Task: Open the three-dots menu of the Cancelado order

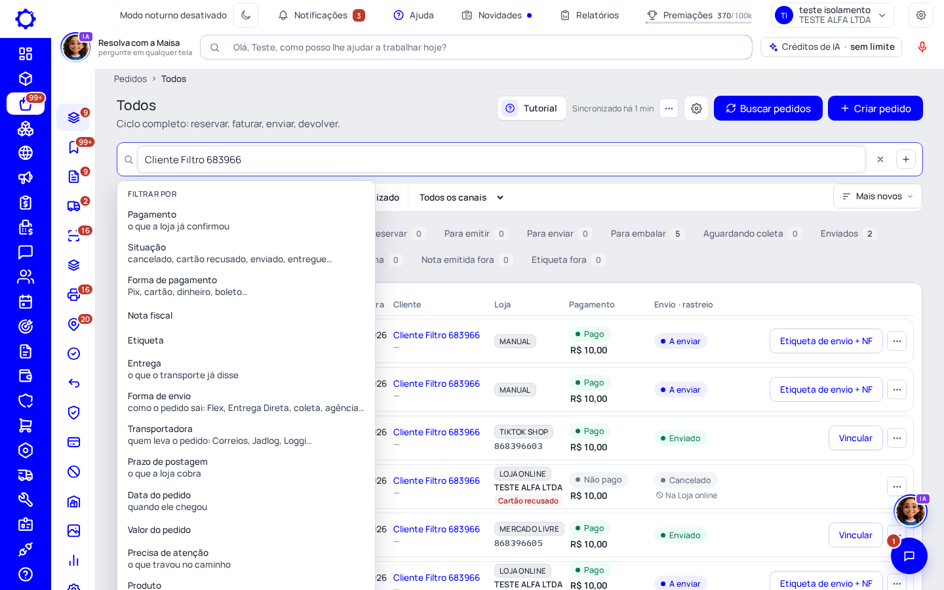Action: click(x=897, y=486)
